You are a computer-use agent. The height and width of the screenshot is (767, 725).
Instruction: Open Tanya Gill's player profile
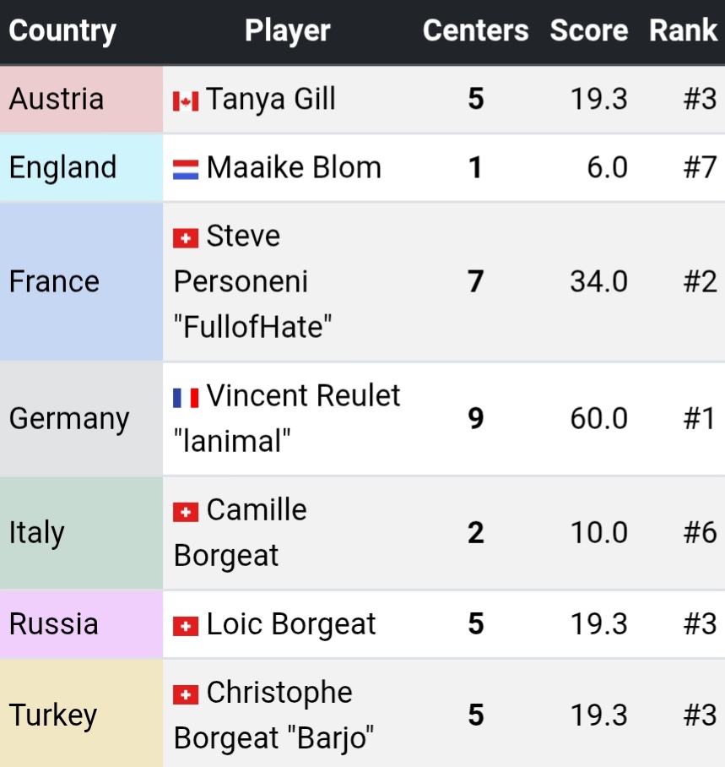[271, 100]
